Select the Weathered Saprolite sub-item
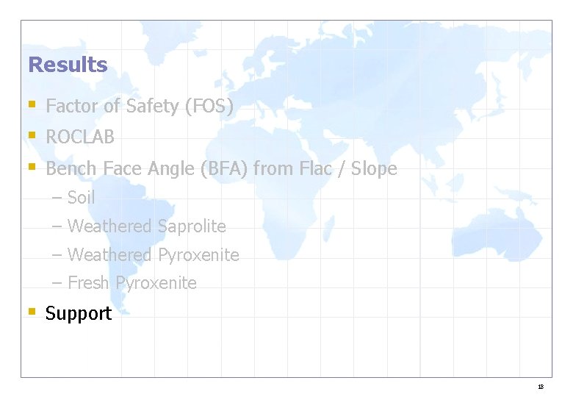The height and width of the screenshot is (397, 573). pos(146,226)
